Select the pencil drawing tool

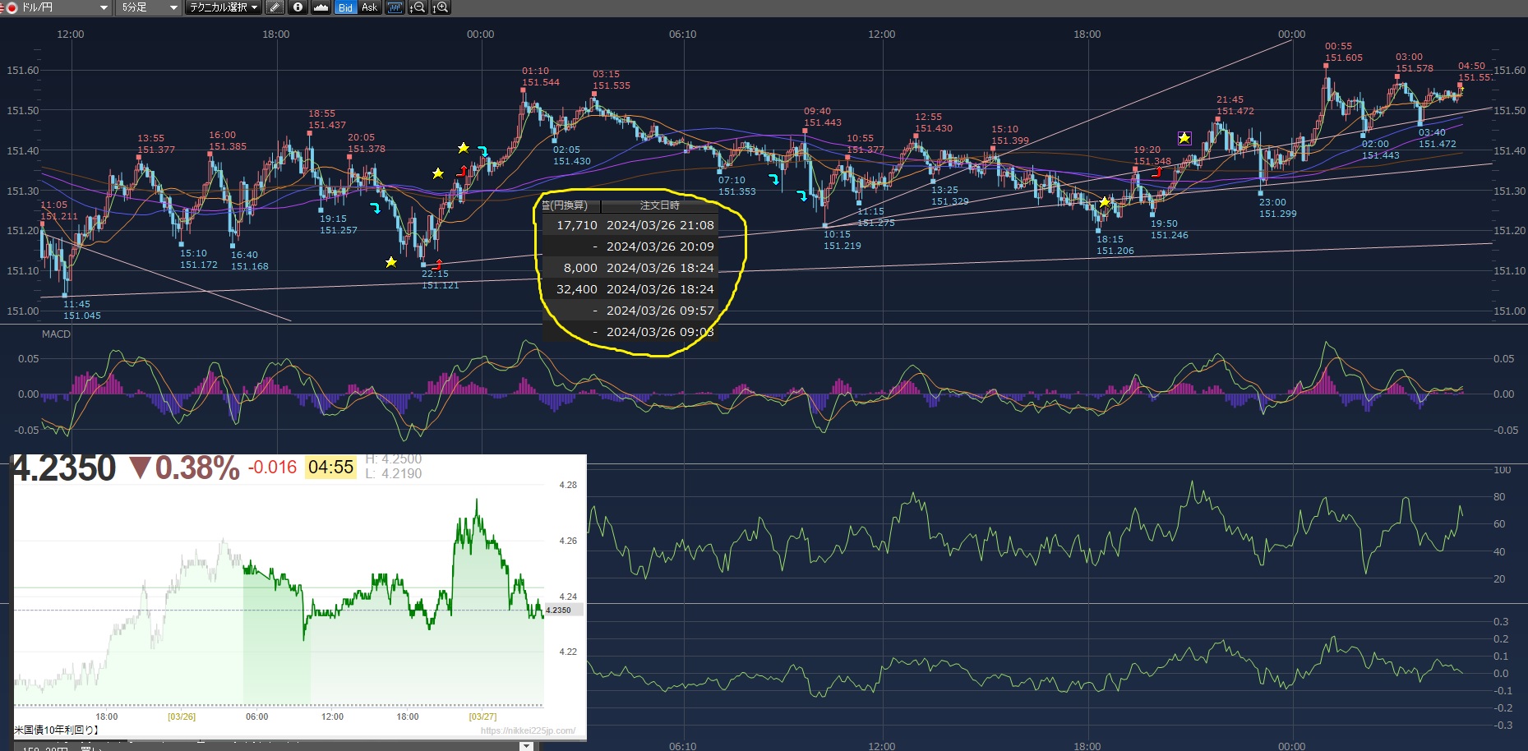(x=275, y=7)
